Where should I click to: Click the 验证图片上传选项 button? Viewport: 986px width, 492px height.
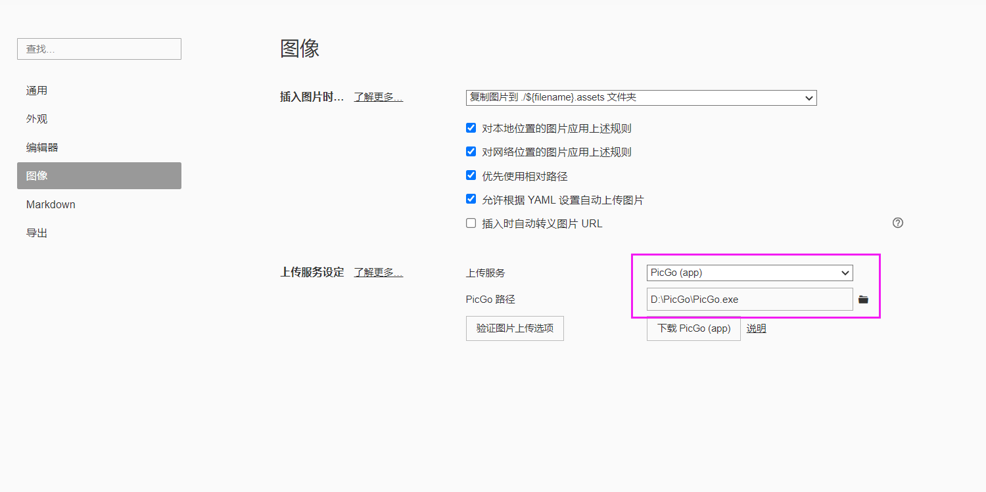(514, 328)
